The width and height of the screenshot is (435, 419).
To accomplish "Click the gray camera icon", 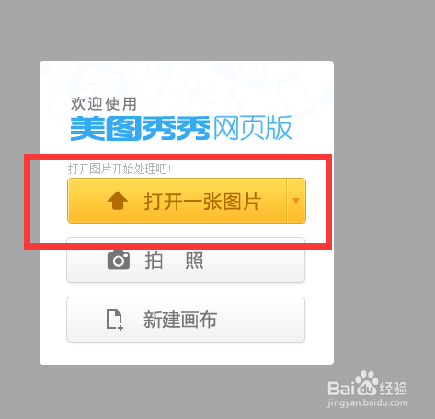I will [119, 260].
